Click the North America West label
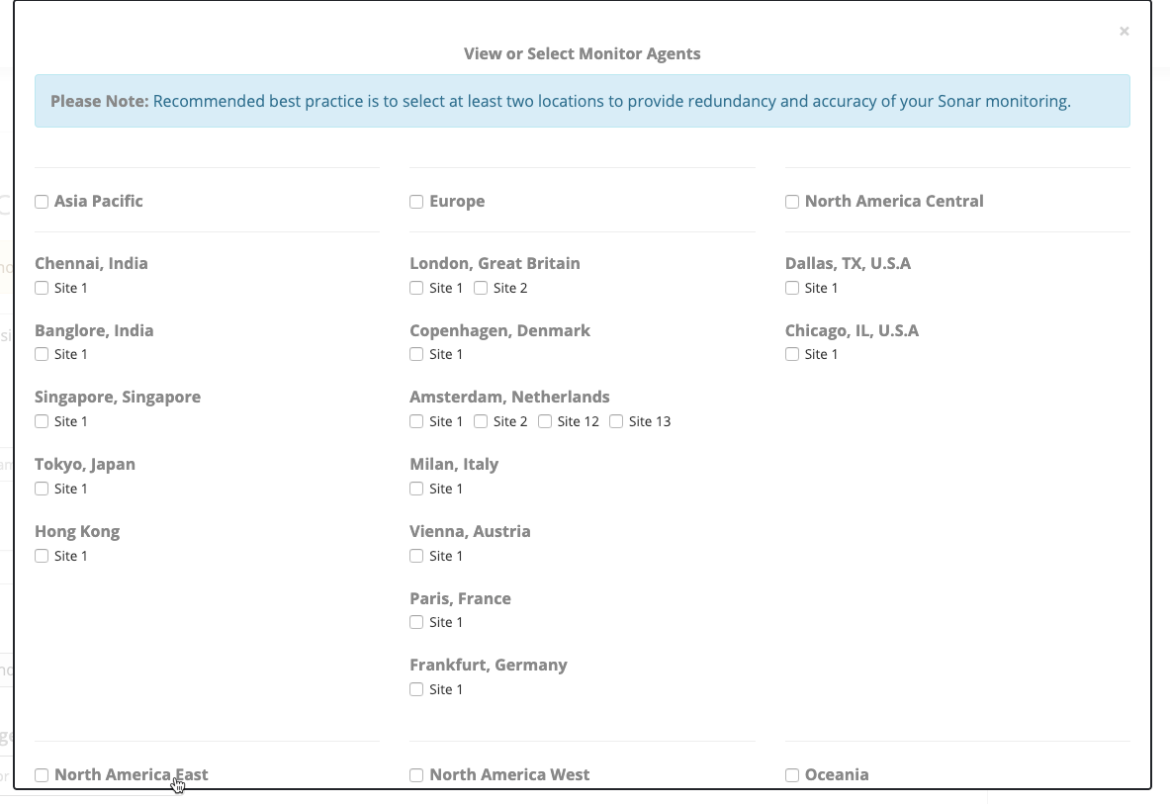 pos(509,775)
